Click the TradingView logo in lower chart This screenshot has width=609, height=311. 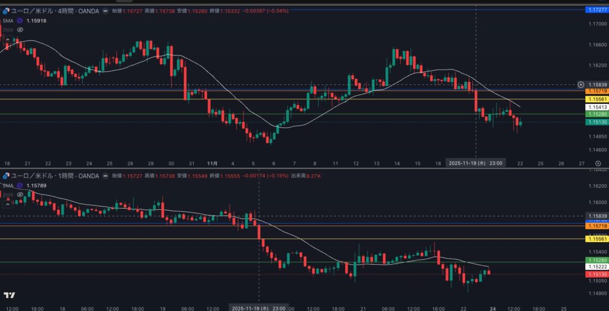pos(9,295)
